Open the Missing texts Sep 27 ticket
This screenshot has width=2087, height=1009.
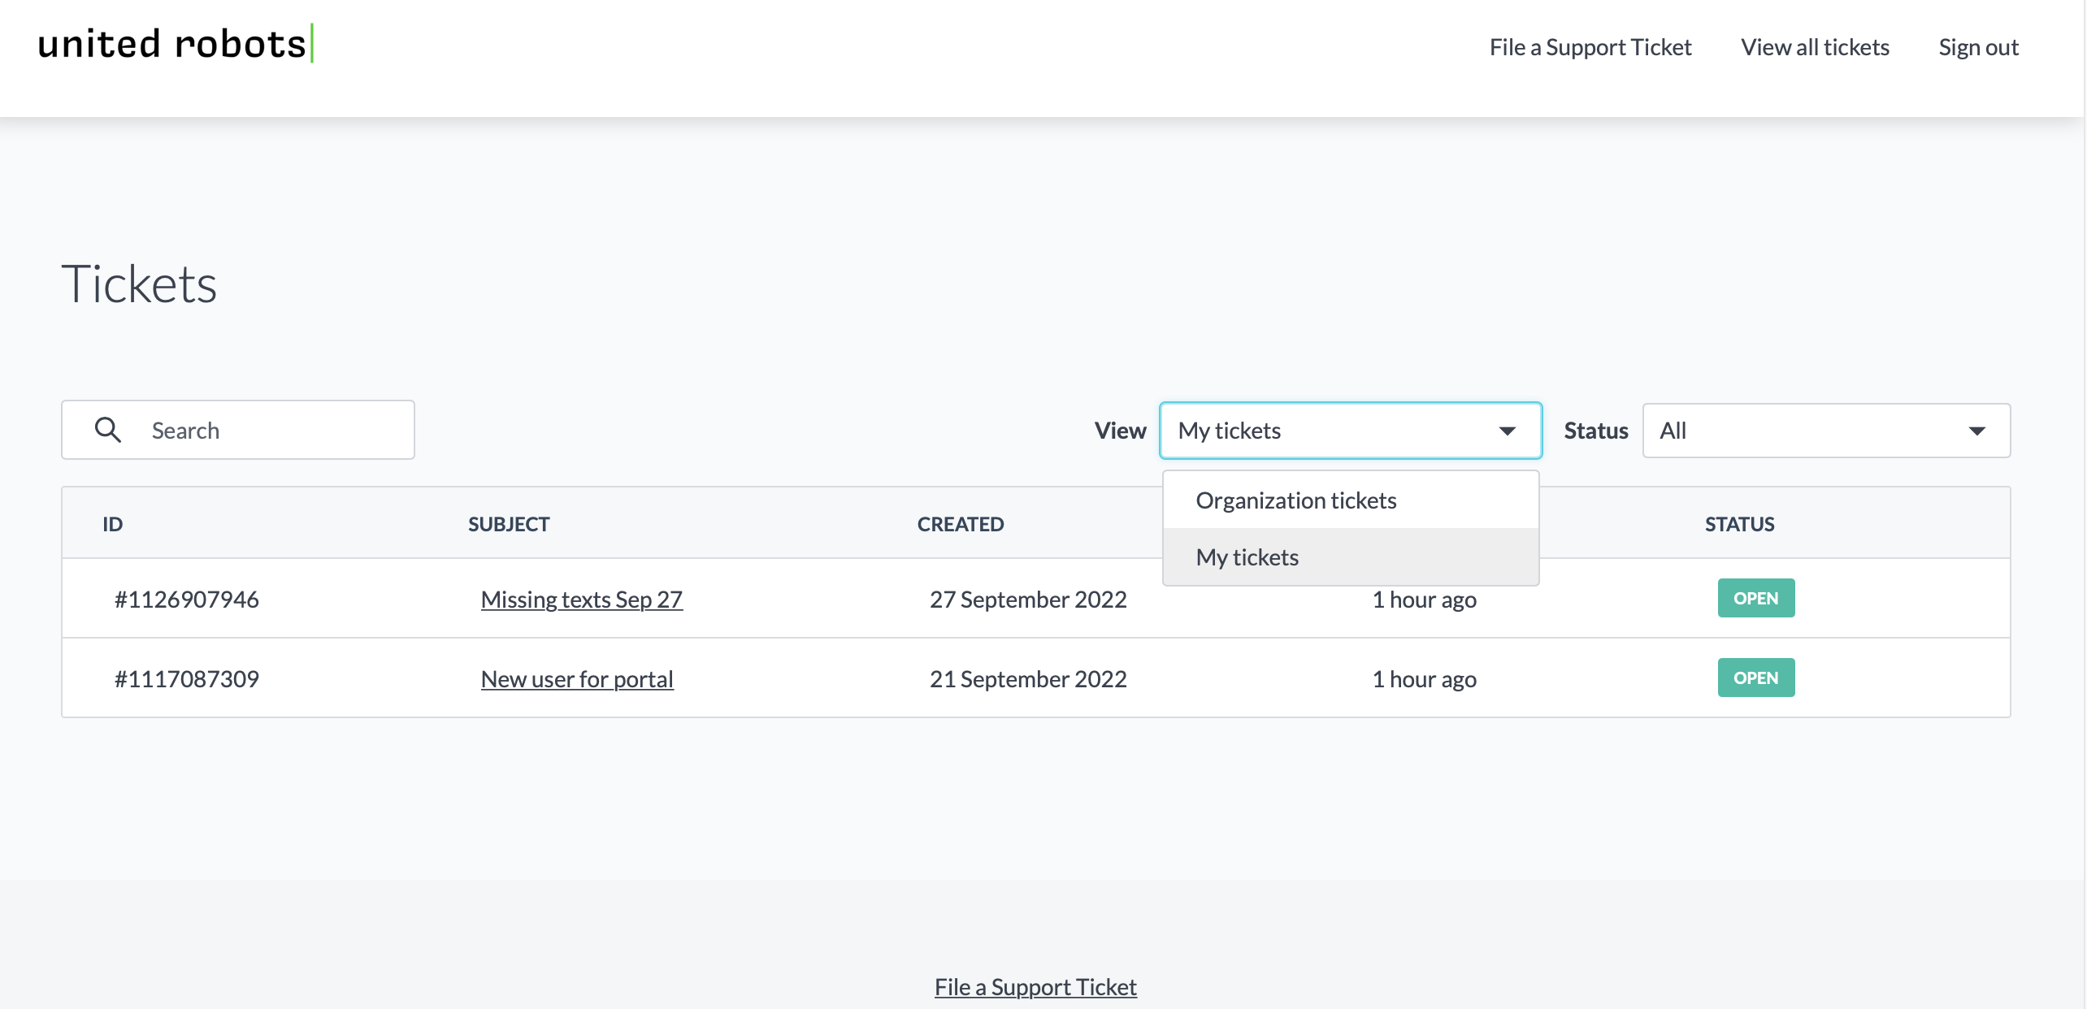pos(581,600)
